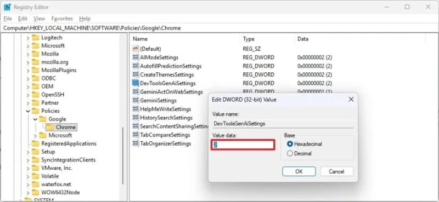Screen dimensions: 439x202
Task: Collapse the Google key under Policies
Action: [x=35, y=119]
